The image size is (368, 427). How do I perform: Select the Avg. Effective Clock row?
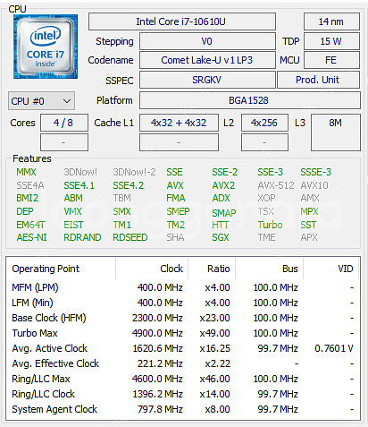pyautogui.click(x=182, y=363)
